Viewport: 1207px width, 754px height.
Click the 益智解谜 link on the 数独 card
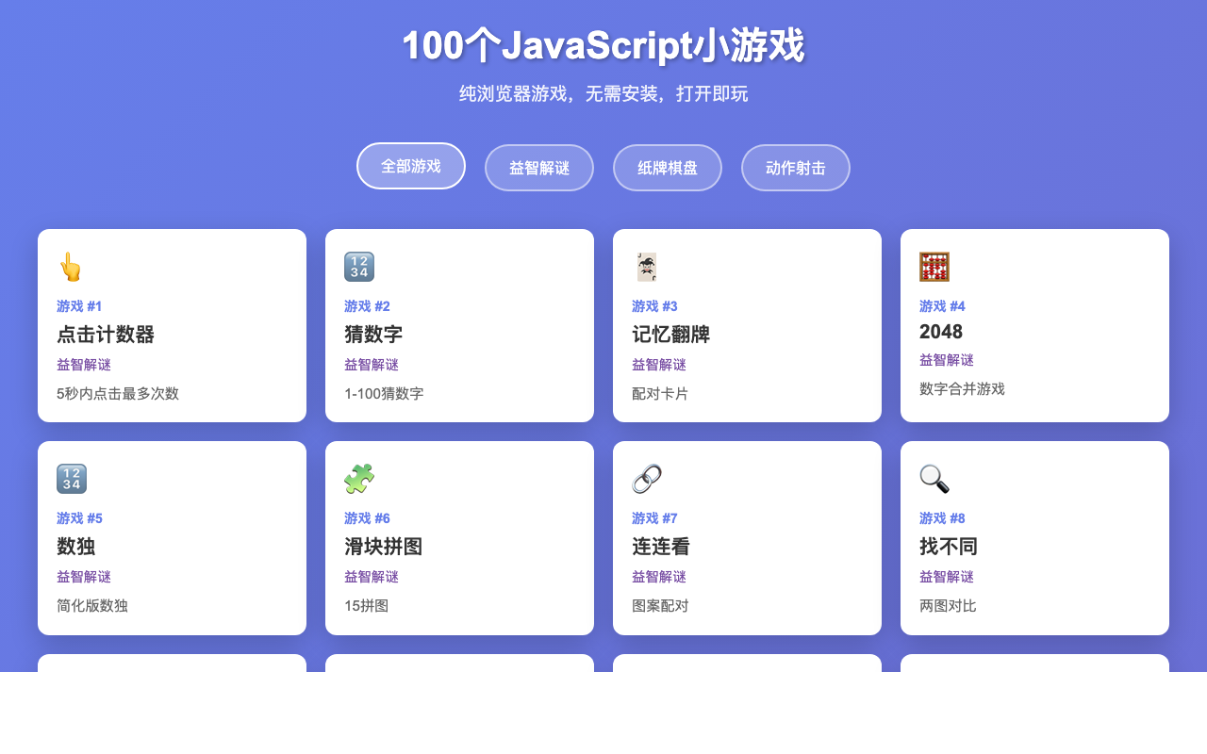[83, 576]
